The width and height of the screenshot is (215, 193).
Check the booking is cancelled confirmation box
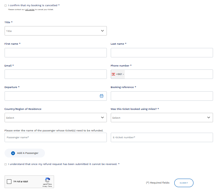point(6,6)
